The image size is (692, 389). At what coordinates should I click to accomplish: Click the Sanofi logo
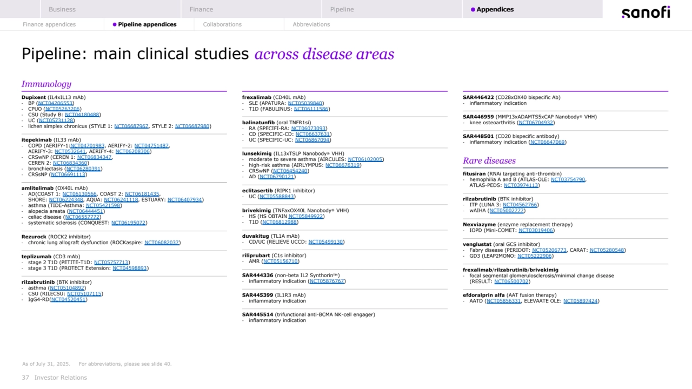pos(646,12)
